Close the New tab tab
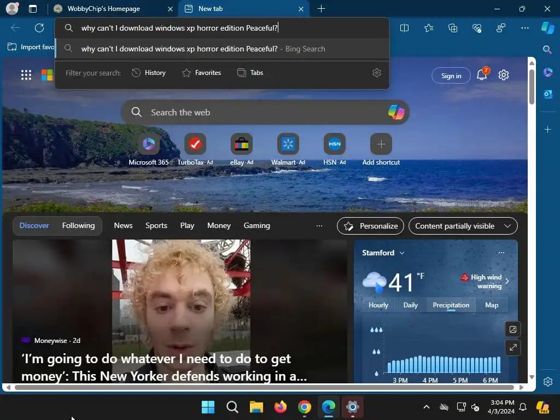 tap(301, 9)
